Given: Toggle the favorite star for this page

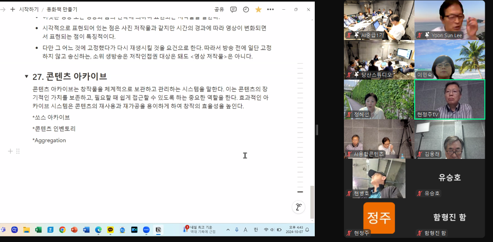Looking at the screenshot, I should (258, 9).
